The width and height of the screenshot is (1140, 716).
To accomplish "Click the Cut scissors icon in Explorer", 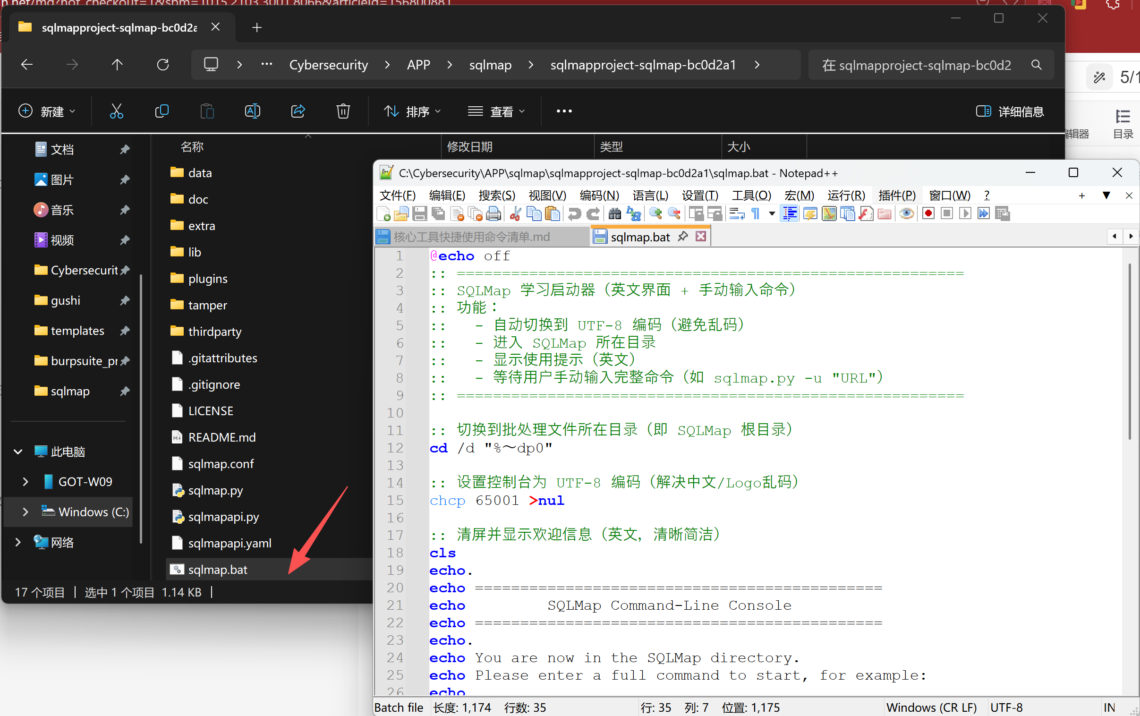I will click(x=117, y=111).
